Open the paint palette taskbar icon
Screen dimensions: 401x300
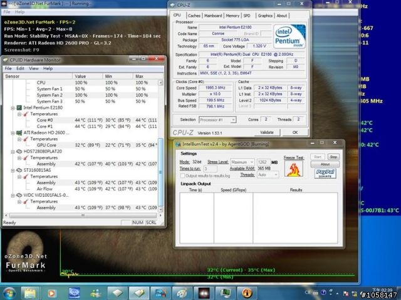click(182, 293)
